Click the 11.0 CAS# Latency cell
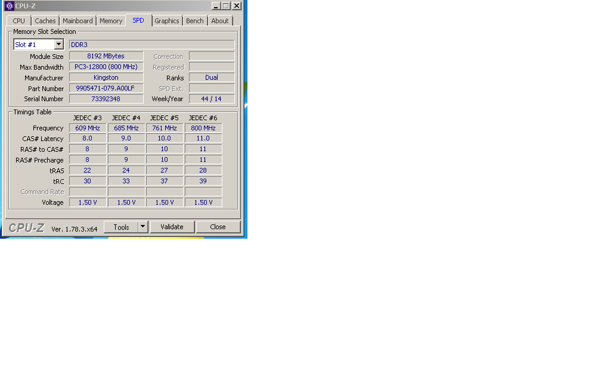 pos(203,138)
